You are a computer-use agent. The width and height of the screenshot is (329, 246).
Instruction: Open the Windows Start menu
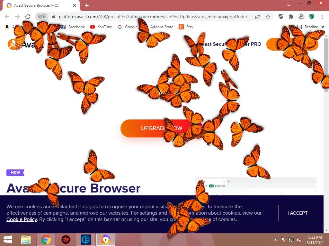pos(8,240)
